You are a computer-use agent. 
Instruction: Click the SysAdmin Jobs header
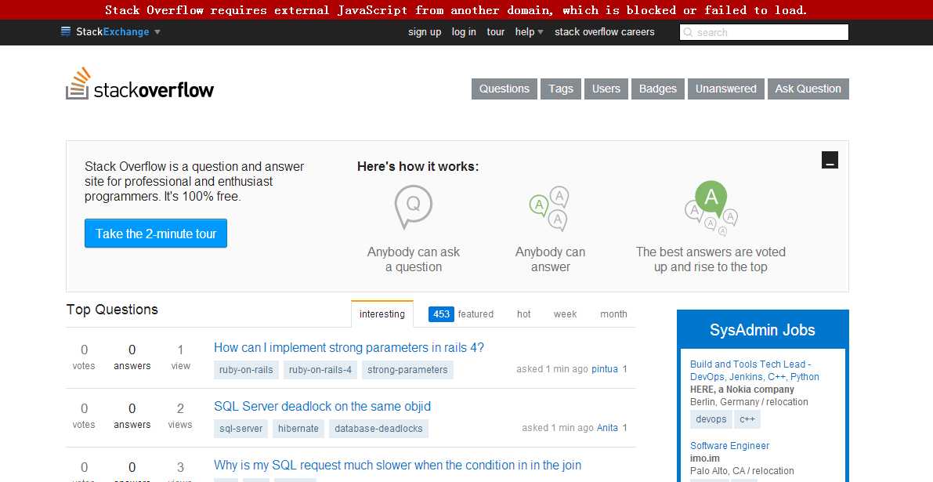point(762,330)
